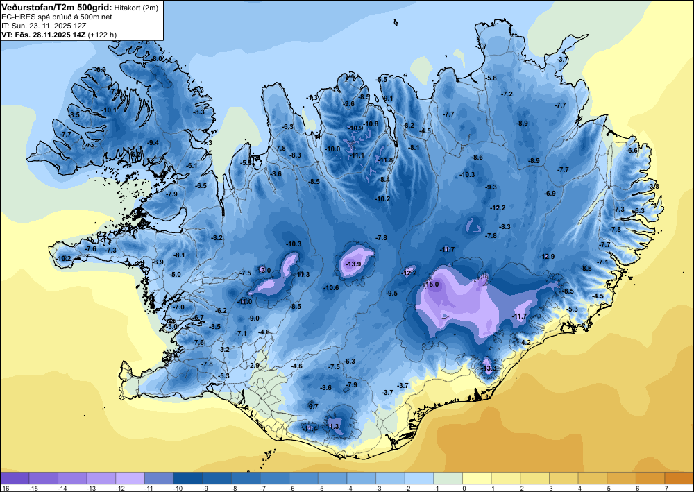
Task: Click the -4.6 temperature label
Action: point(296,366)
